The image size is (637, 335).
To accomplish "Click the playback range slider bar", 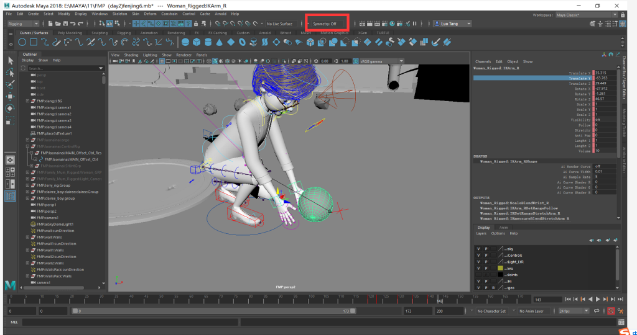I will pos(214,311).
